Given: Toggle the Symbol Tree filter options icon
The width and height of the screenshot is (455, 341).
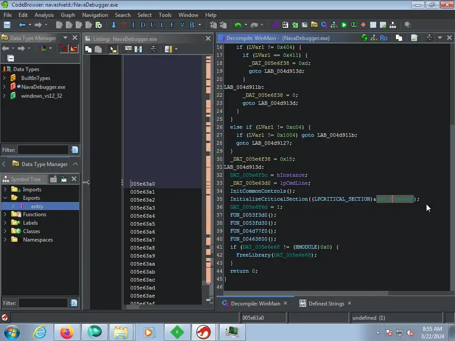Looking at the screenshot, I should (74, 303).
